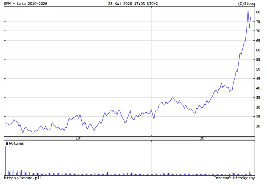Click the tallest first volume bar
Screen dimensions: 267x185
[x=6, y=161]
